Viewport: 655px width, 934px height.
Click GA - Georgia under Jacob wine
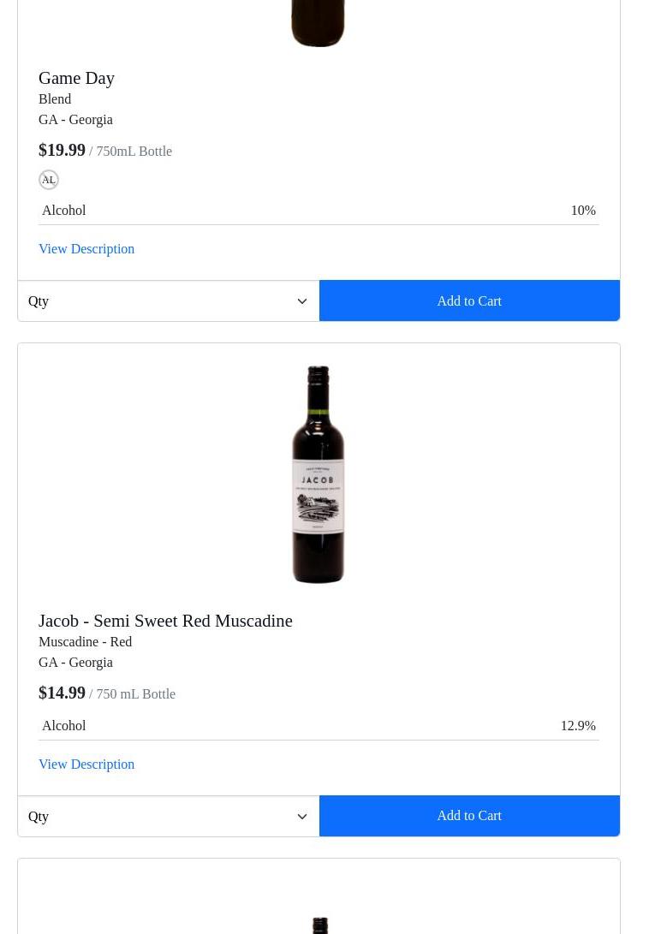[x=75, y=663]
